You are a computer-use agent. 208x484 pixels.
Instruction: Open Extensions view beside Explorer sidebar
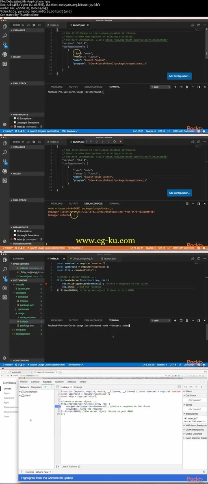tap(4, 298)
